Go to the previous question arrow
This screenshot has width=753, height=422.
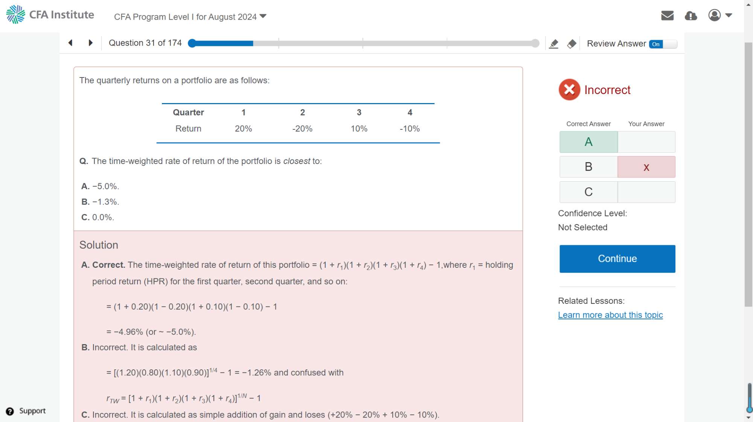[70, 43]
